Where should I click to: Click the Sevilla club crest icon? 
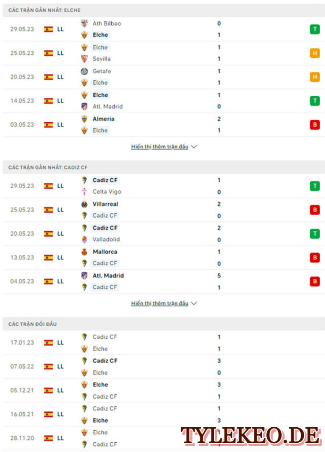tap(84, 59)
